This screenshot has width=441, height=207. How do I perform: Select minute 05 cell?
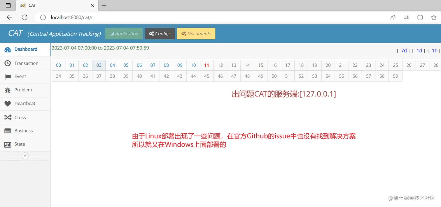click(126, 65)
